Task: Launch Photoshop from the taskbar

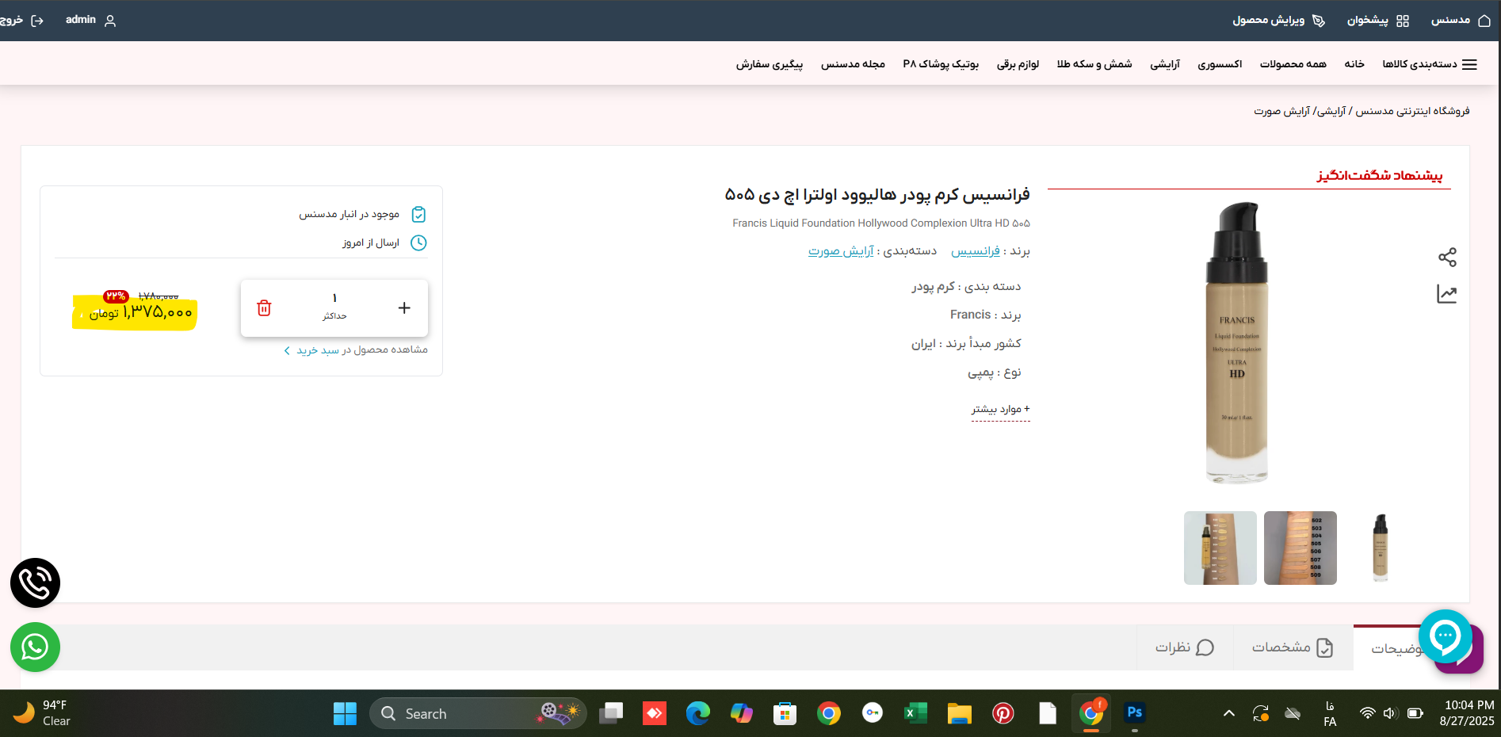Action: 1134,713
